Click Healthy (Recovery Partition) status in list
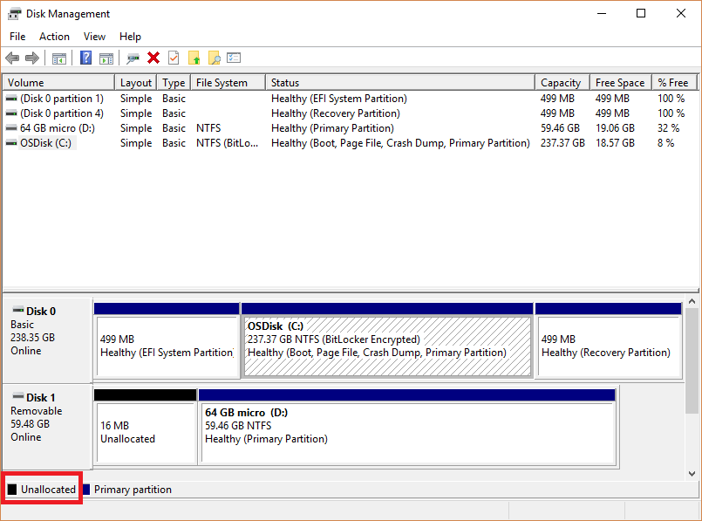Screen dimensions: 702x521 pyautogui.click(x=336, y=113)
